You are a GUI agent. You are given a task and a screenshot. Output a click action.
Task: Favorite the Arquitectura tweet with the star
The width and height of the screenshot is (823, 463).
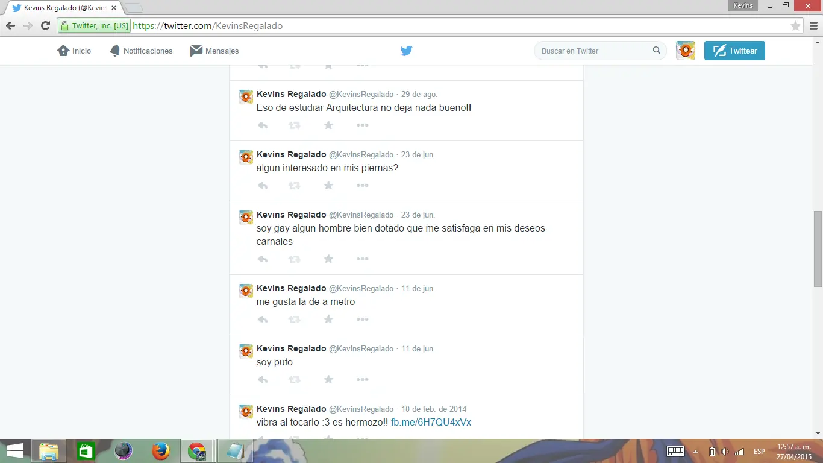328,125
